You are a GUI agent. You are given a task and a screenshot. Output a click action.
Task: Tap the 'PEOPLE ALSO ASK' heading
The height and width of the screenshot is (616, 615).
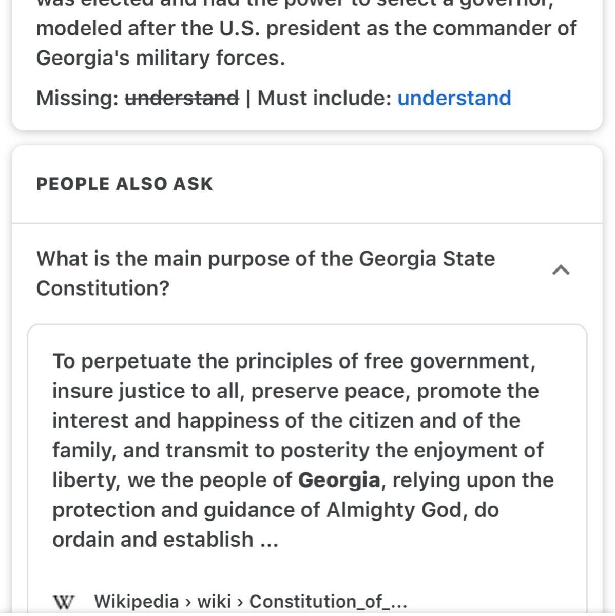(124, 184)
